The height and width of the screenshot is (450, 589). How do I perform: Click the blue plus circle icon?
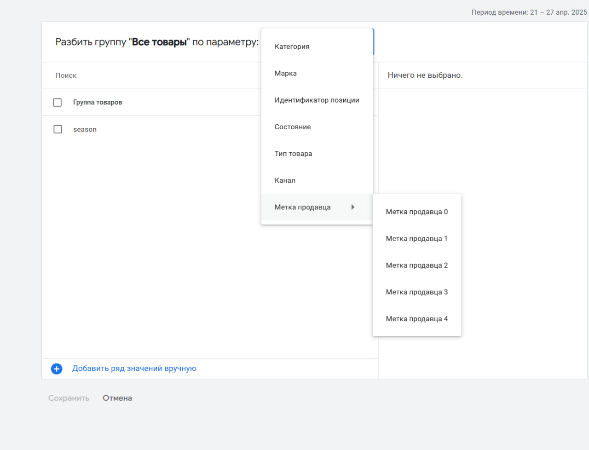click(x=57, y=369)
